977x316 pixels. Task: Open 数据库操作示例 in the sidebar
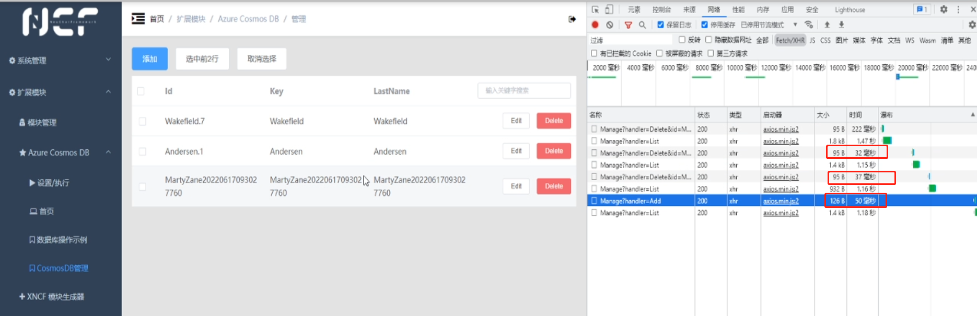pyautogui.click(x=58, y=240)
